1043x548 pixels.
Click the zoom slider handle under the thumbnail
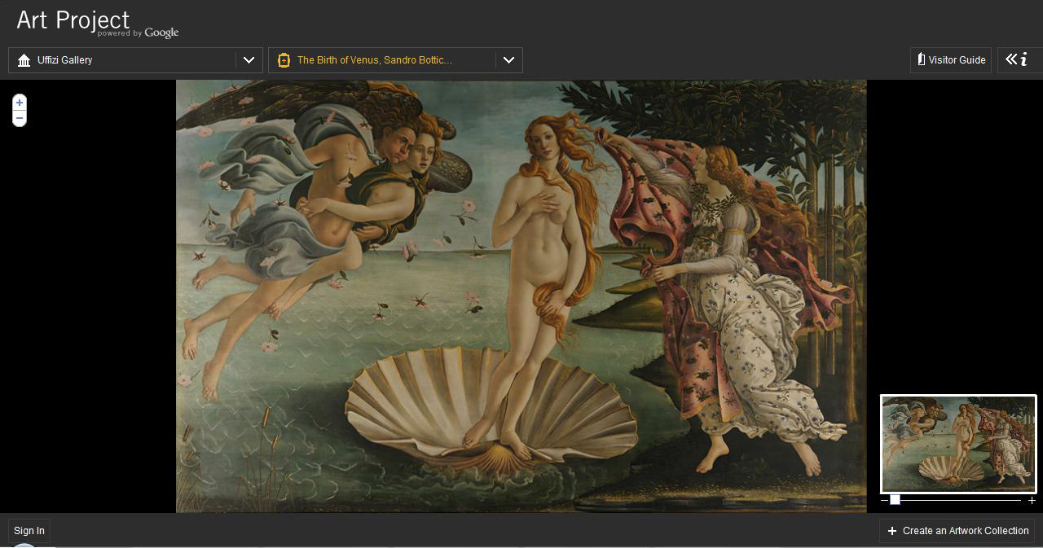tap(895, 500)
